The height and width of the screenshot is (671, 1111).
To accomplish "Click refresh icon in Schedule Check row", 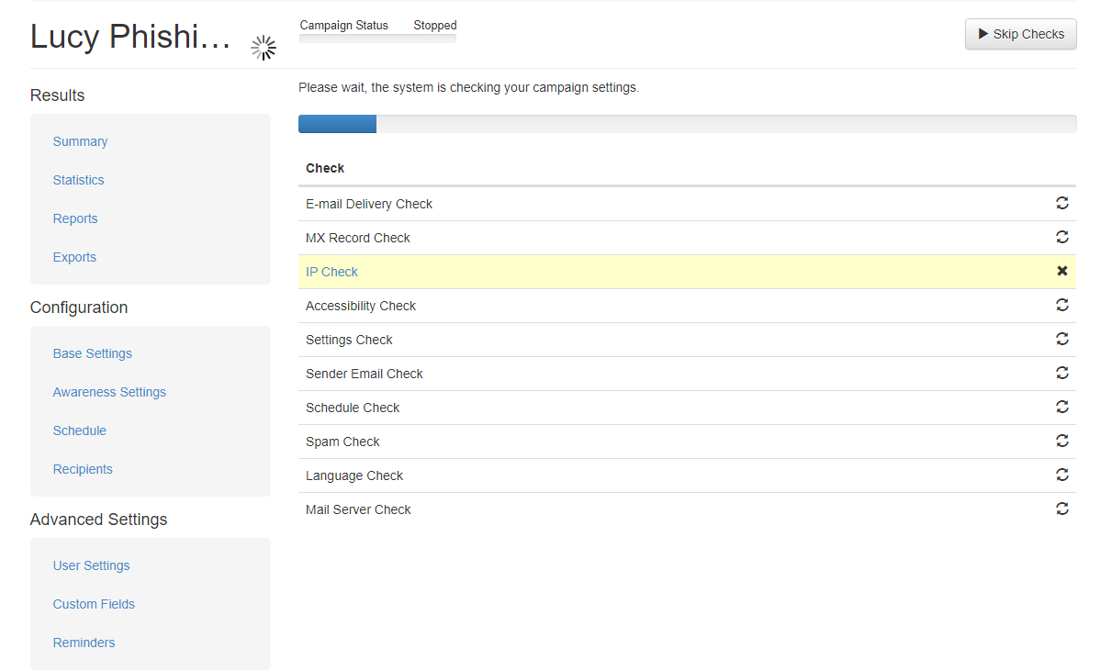I will pos(1062,407).
